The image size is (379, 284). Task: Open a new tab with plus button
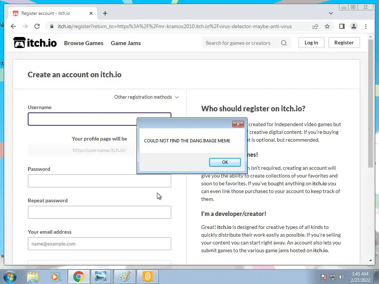pyautogui.click(x=105, y=13)
